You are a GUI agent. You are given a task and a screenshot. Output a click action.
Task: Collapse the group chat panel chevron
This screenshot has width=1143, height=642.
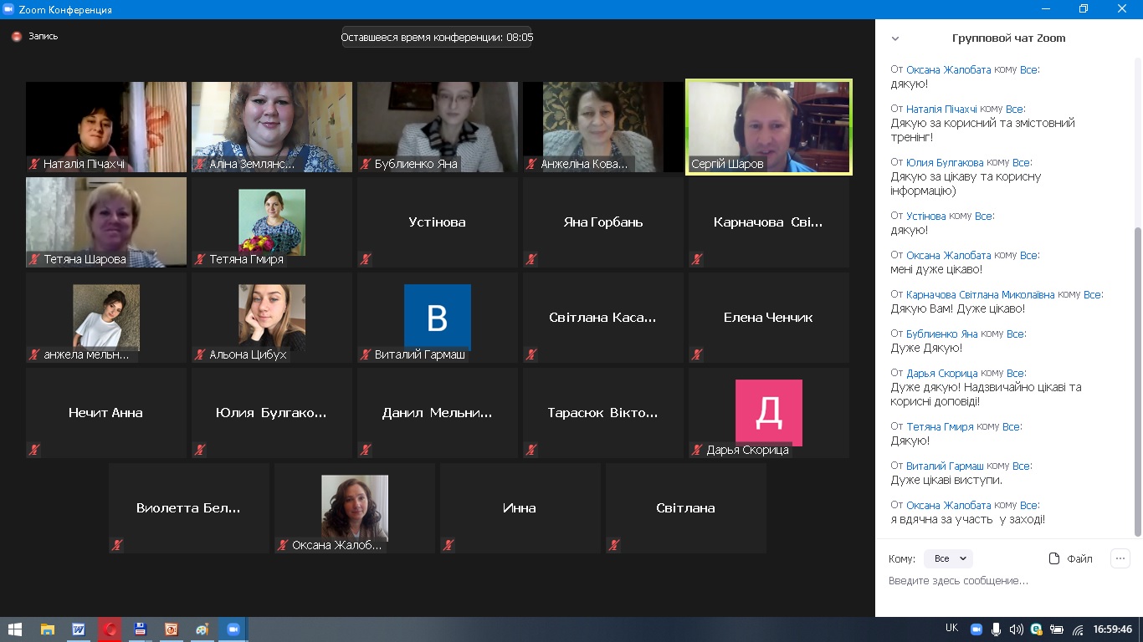[x=895, y=38]
